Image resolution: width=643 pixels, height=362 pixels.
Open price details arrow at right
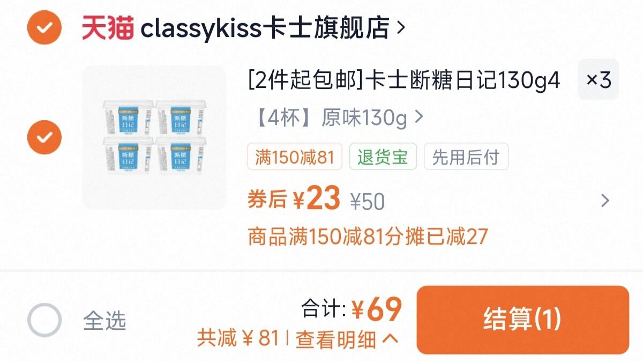point(605,201)
